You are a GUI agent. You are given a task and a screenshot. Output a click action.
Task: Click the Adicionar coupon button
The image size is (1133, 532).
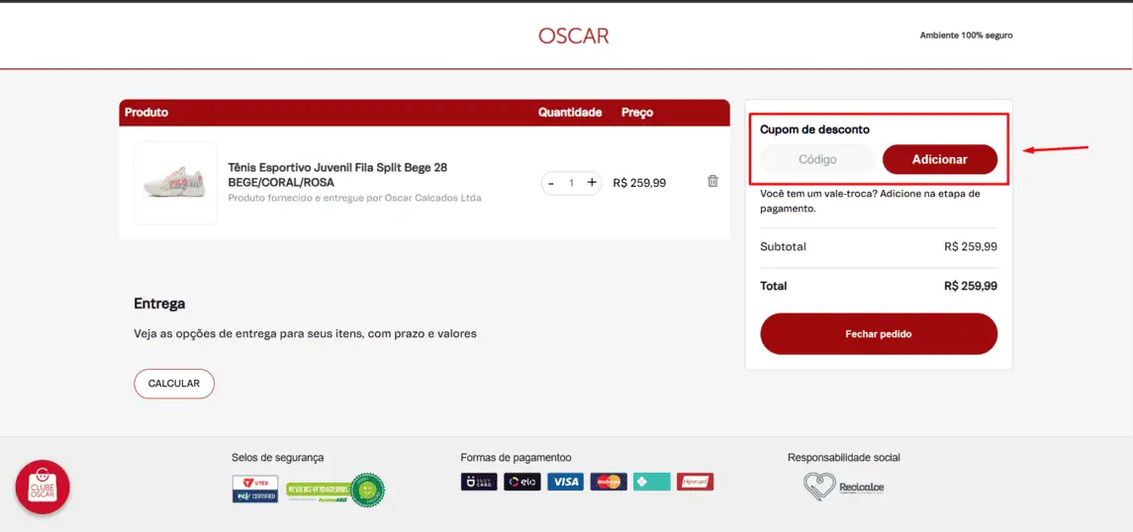pyautogui.click(x=939, y=159)
